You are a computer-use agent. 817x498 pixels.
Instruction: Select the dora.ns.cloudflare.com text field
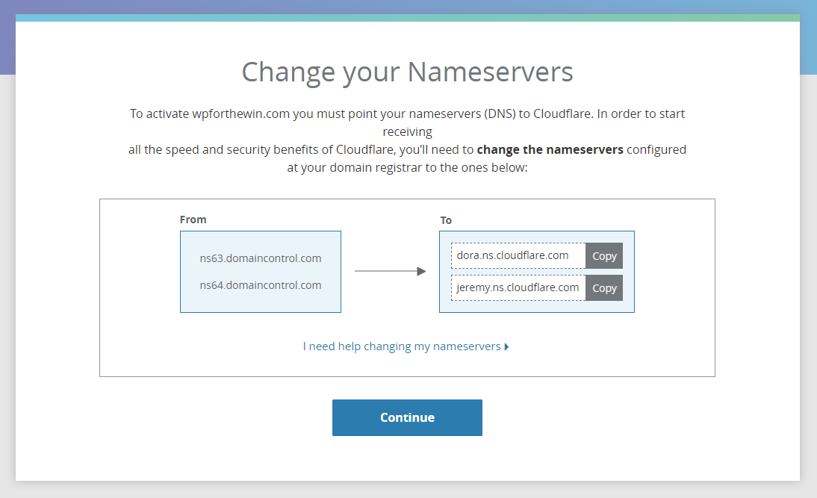[518, 256]
